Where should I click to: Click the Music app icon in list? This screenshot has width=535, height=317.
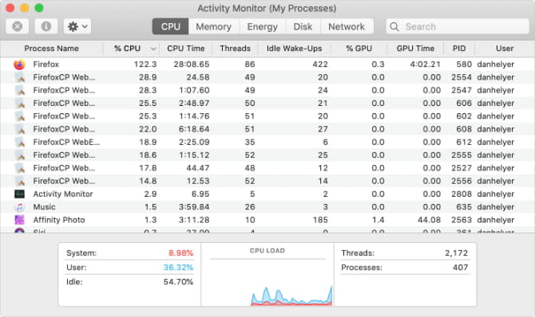click(x=19, y=206)
